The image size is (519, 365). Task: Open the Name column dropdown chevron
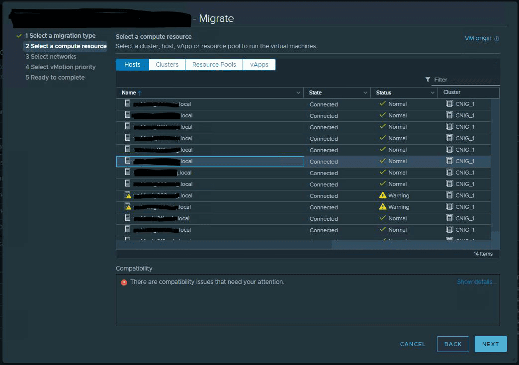click(298, 92)
